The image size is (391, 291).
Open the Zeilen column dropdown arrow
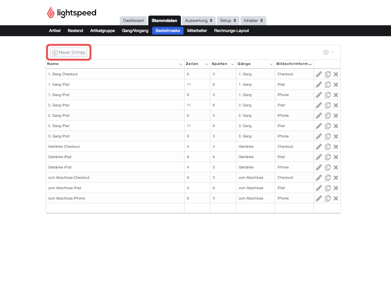207,64
